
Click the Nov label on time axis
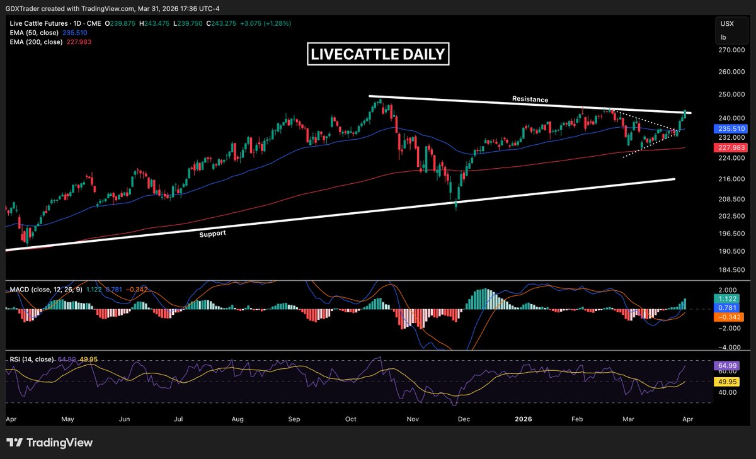413,418
